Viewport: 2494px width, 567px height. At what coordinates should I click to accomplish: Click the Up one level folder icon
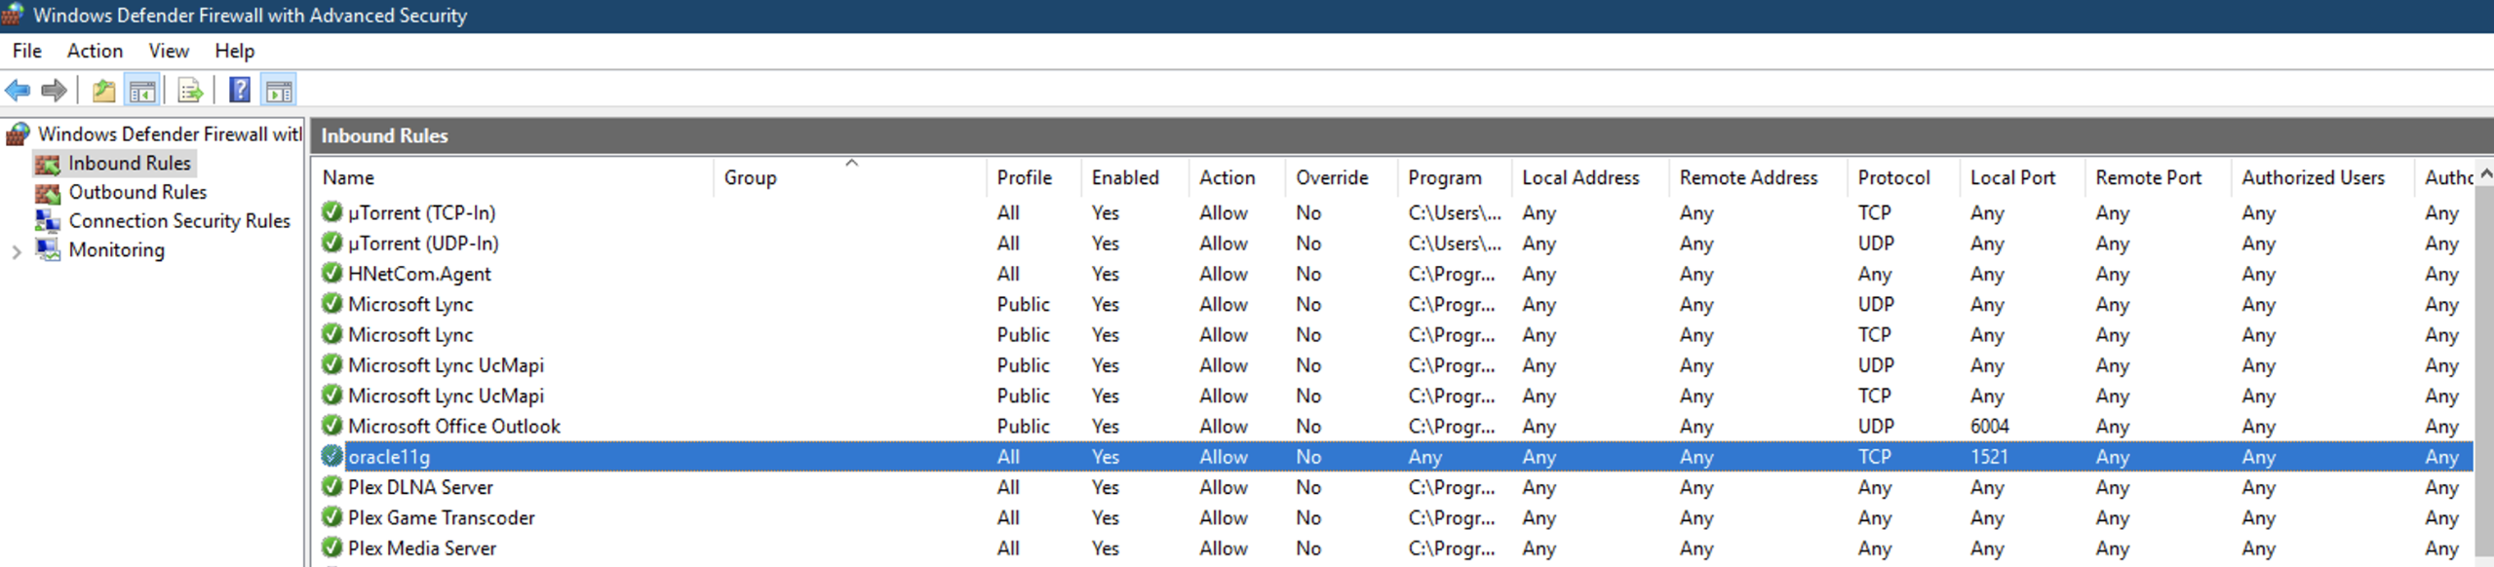pyautogui.click(x=104, y=91)
